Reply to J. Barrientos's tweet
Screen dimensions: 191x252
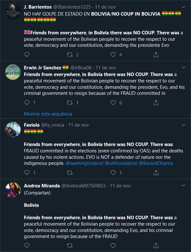point(27,55)
